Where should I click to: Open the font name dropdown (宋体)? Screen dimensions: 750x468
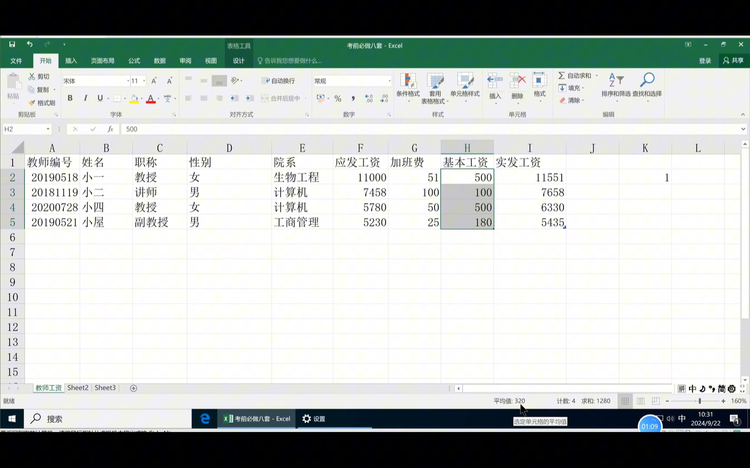[x=128, y=81]
